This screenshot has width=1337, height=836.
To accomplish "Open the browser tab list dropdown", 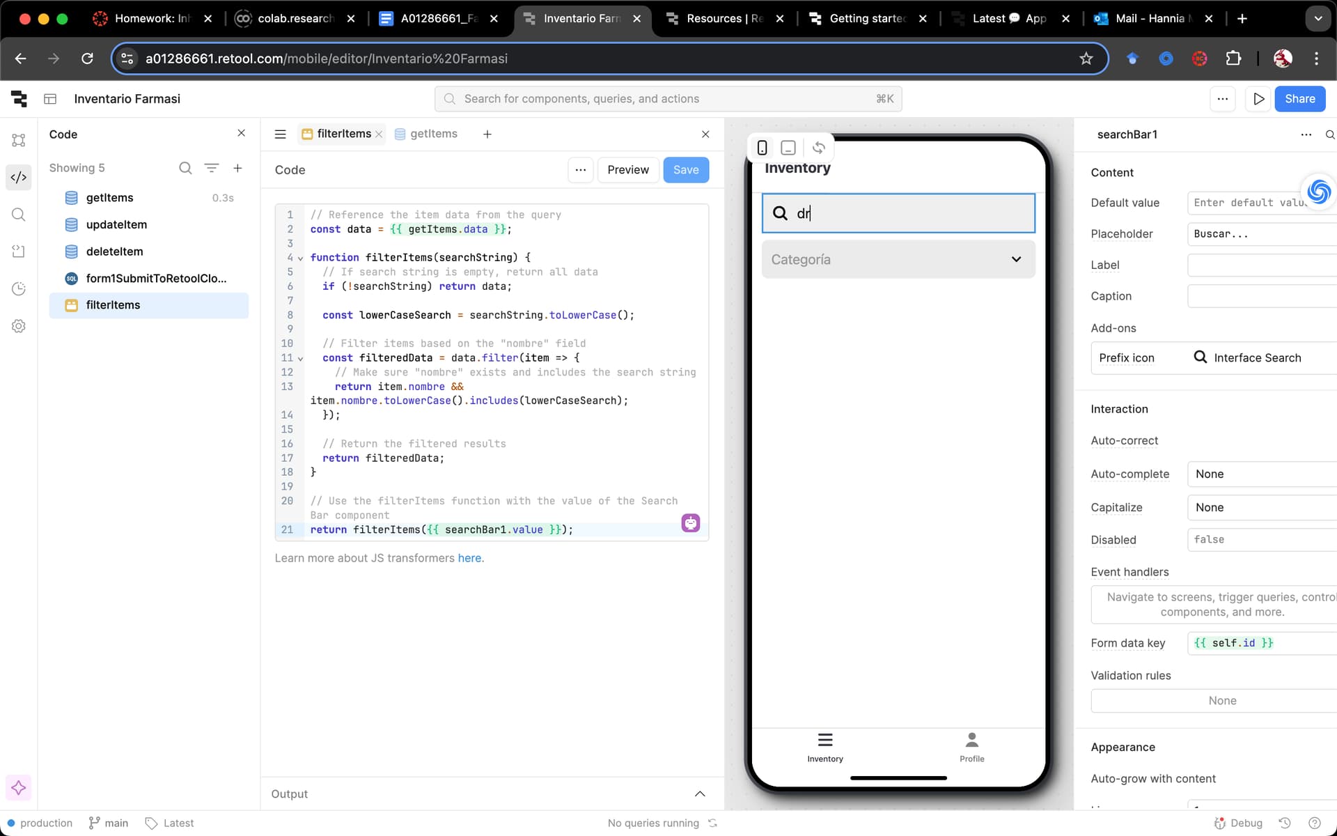I will 1318,19.
